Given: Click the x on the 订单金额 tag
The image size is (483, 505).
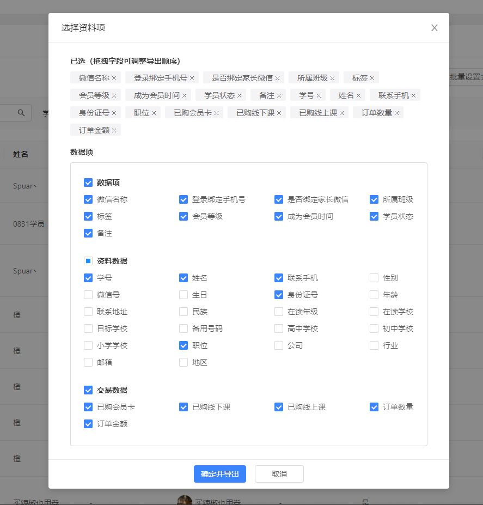Looking at the screenshot, I should tap(114, 131).
